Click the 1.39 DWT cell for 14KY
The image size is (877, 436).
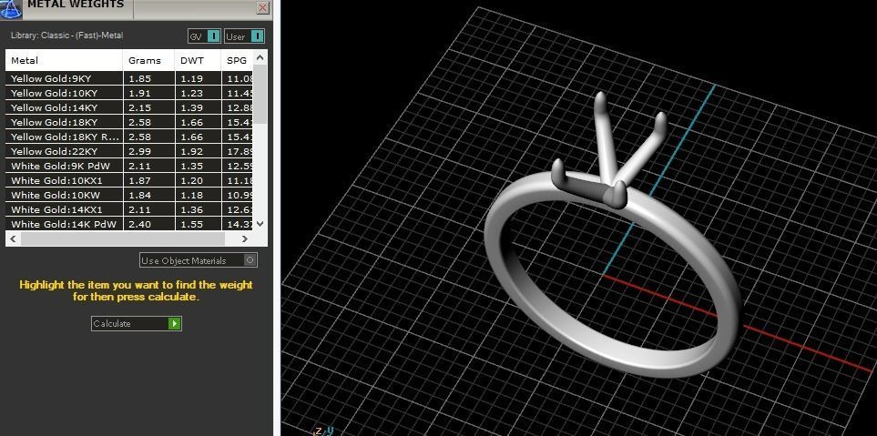click(198, 108)
